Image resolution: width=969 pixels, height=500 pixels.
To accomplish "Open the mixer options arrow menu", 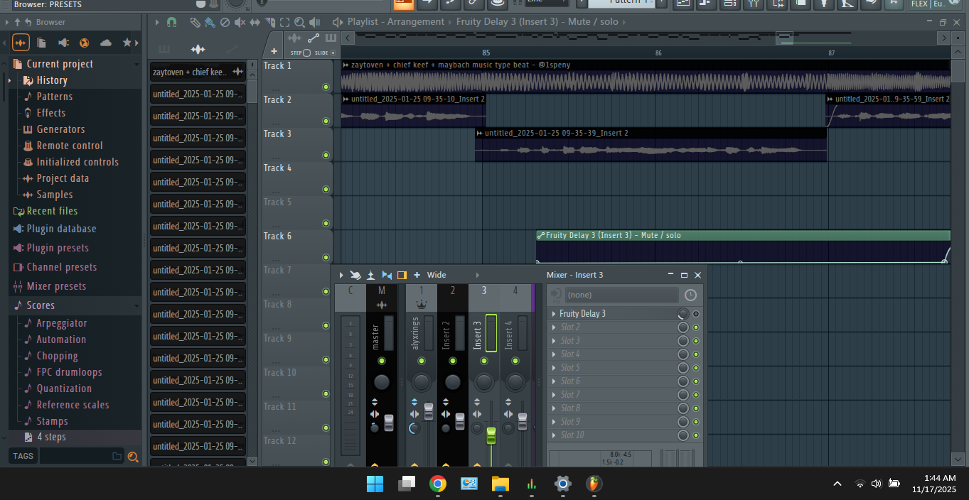I will (x=341, y=275).
